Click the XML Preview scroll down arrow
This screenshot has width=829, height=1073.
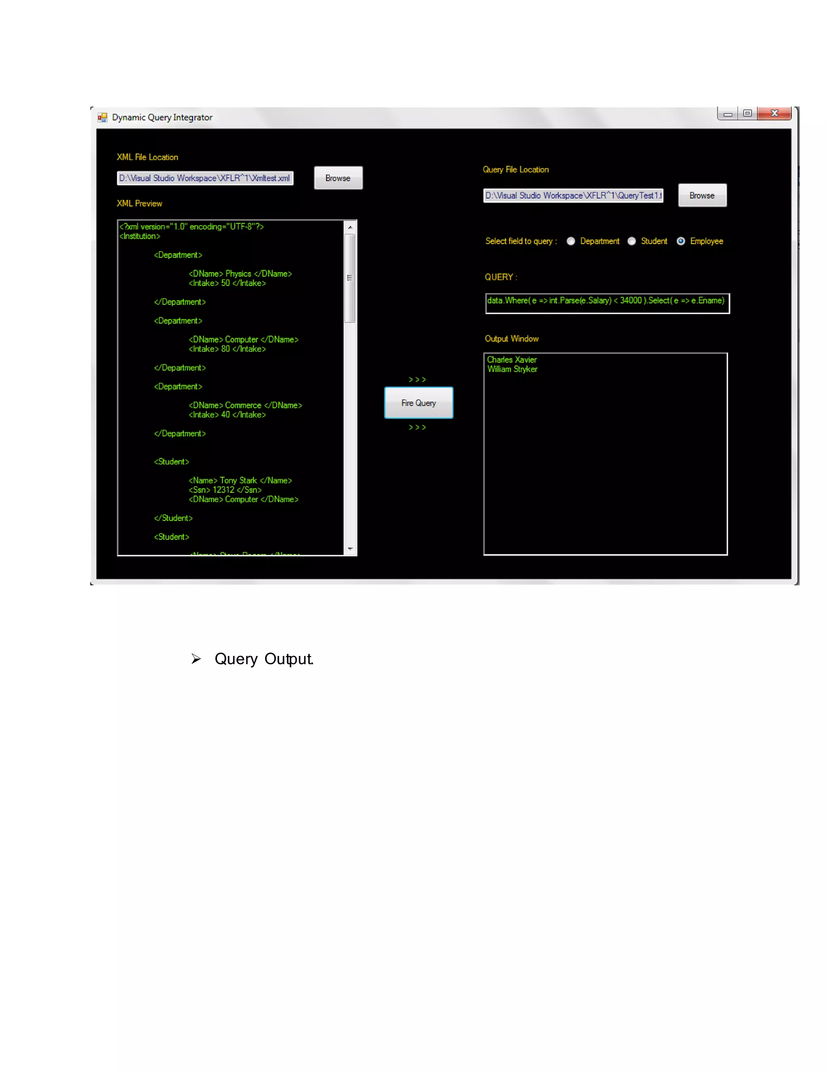point(350,549)
